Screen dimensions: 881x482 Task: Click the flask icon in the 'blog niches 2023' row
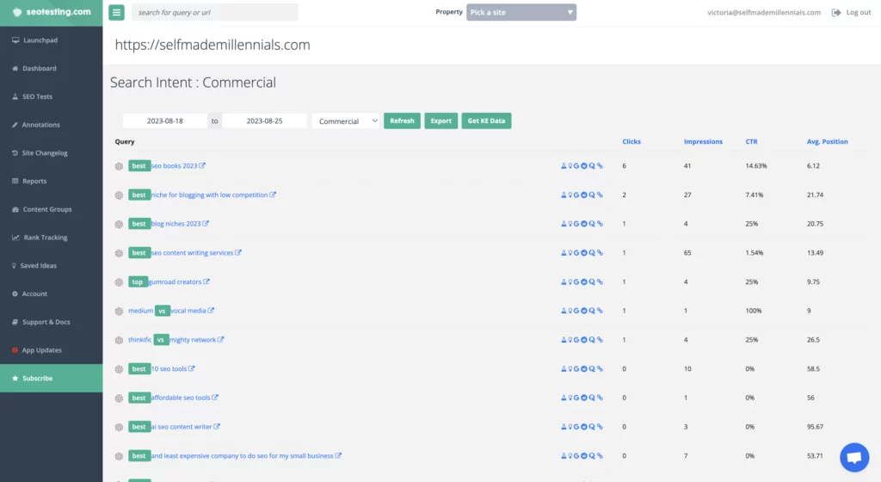tap(564, 224)
